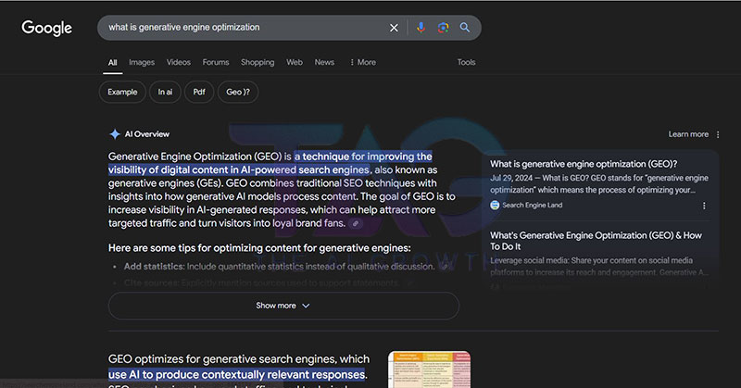
Task: Click the AI Overview sparkle icon
Action: click(x=114, y=134)
